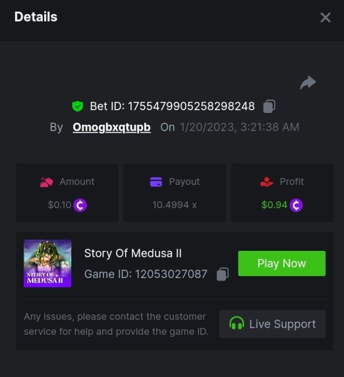344x377 pixels.
Task: Click the 10.4994 x payout value
Action: tap(174, 205)
